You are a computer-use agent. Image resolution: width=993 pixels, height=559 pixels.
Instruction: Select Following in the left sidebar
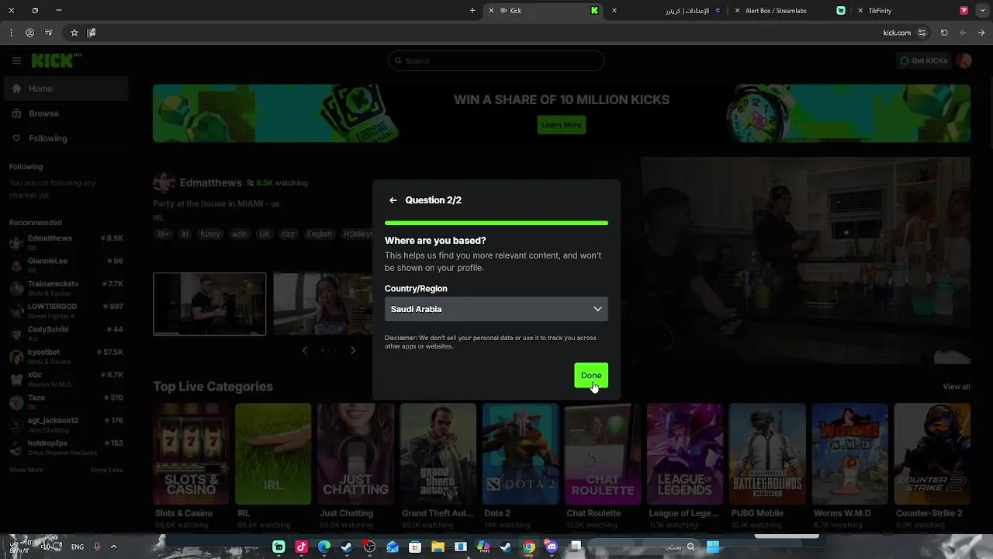(x=65, y=138)
